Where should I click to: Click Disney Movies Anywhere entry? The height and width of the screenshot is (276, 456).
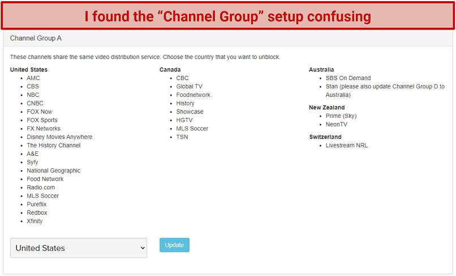tap(59, 137)
